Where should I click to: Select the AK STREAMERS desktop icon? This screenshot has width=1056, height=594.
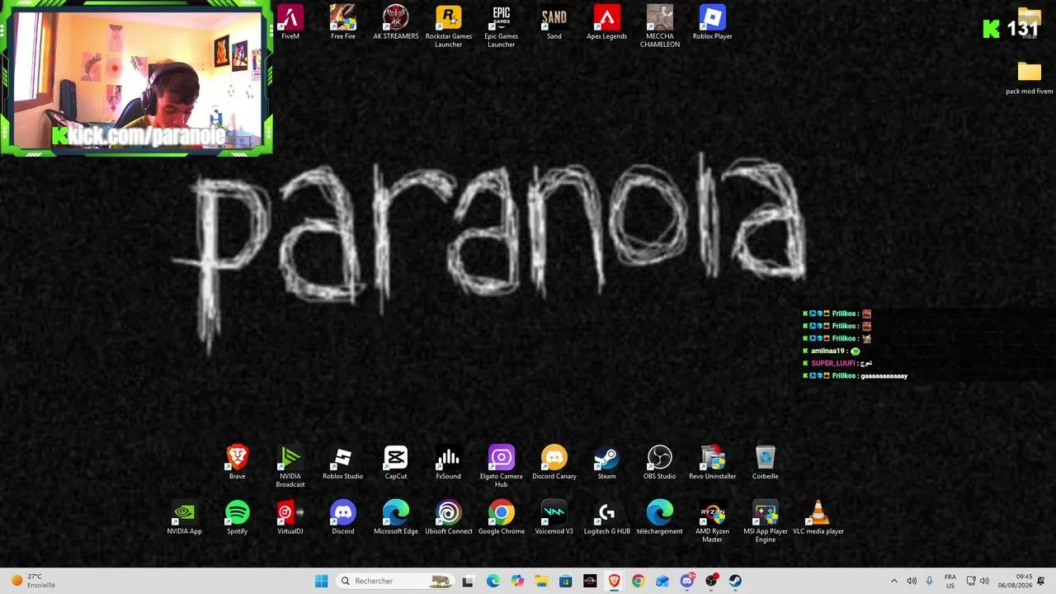pos(396,22)
